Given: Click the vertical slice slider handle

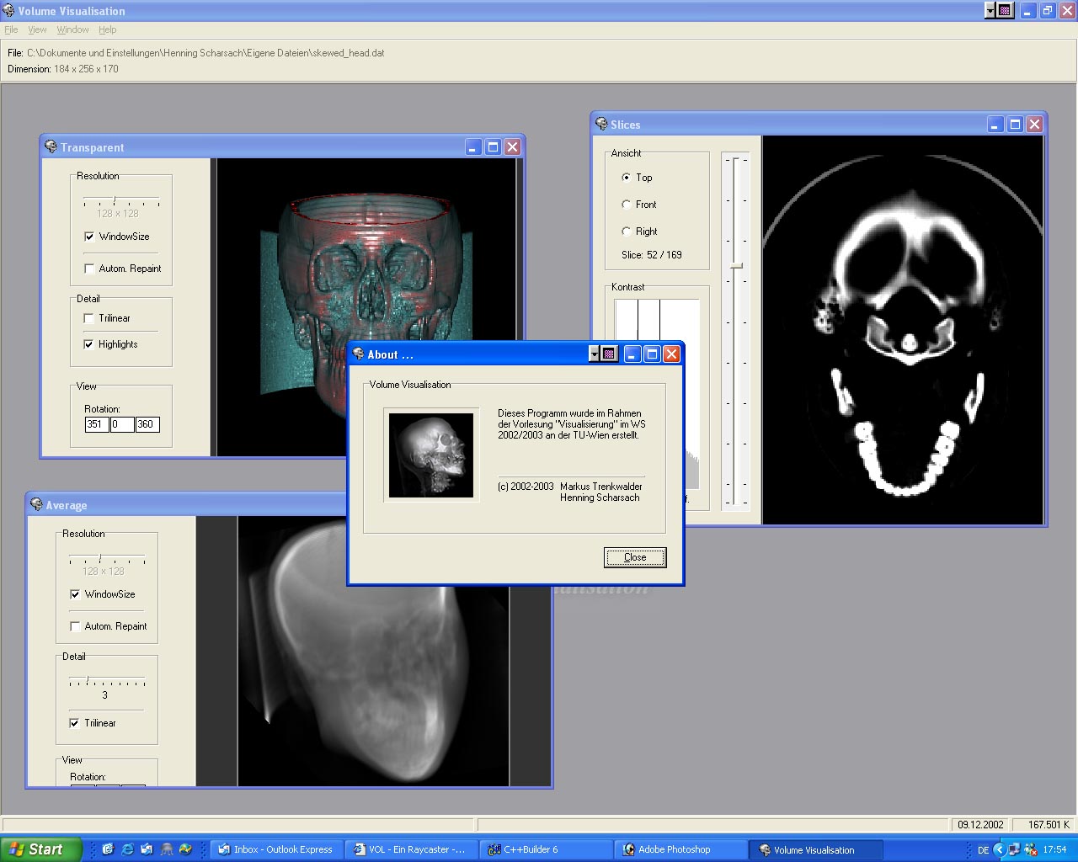Looking at the screenshot, I should (736, 266).
